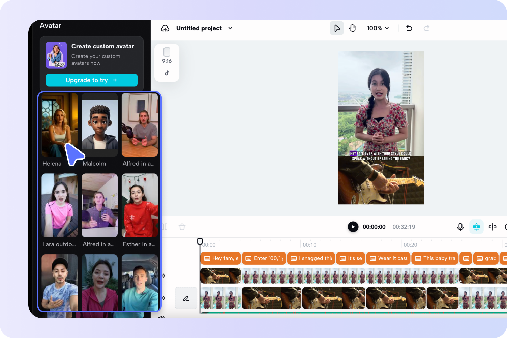Screen dimensions: 507x338
Task: Select the avatar of woman in red hoodie
Action: [x=100, y=282]
